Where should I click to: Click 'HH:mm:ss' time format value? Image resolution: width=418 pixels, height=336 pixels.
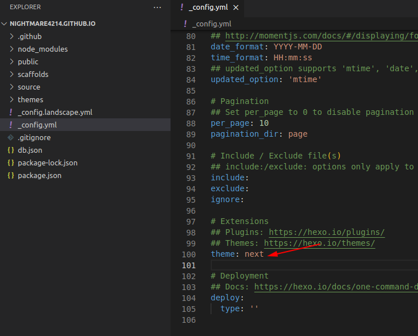click(x=292, y=57)
